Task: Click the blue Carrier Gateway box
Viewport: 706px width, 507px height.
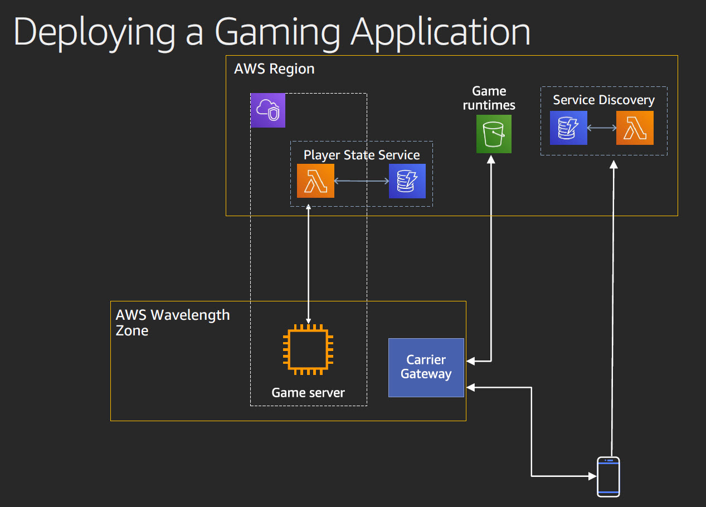Action: (x=426, y=367)
